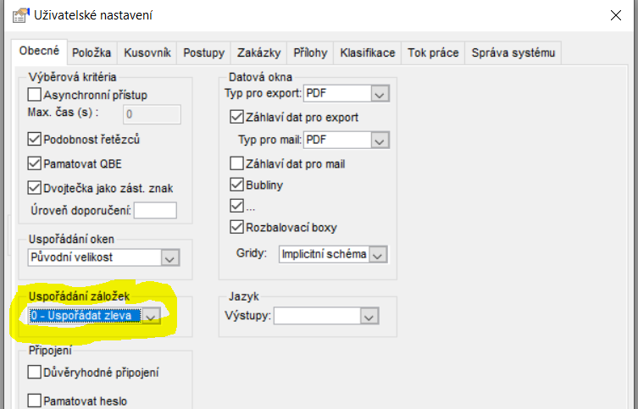This screenshot has height=409, width=638.
Task: Toggle the Pamatovat QBE checkbox
Action: coord(34,163)
